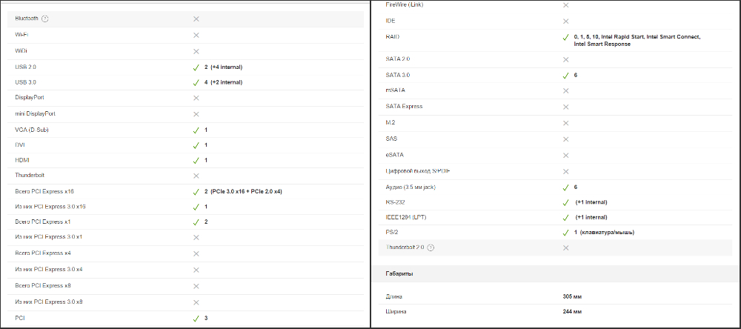The image size is (741, 329).
Task: Select the mSATA label
Action: click(x=396, y=90)
